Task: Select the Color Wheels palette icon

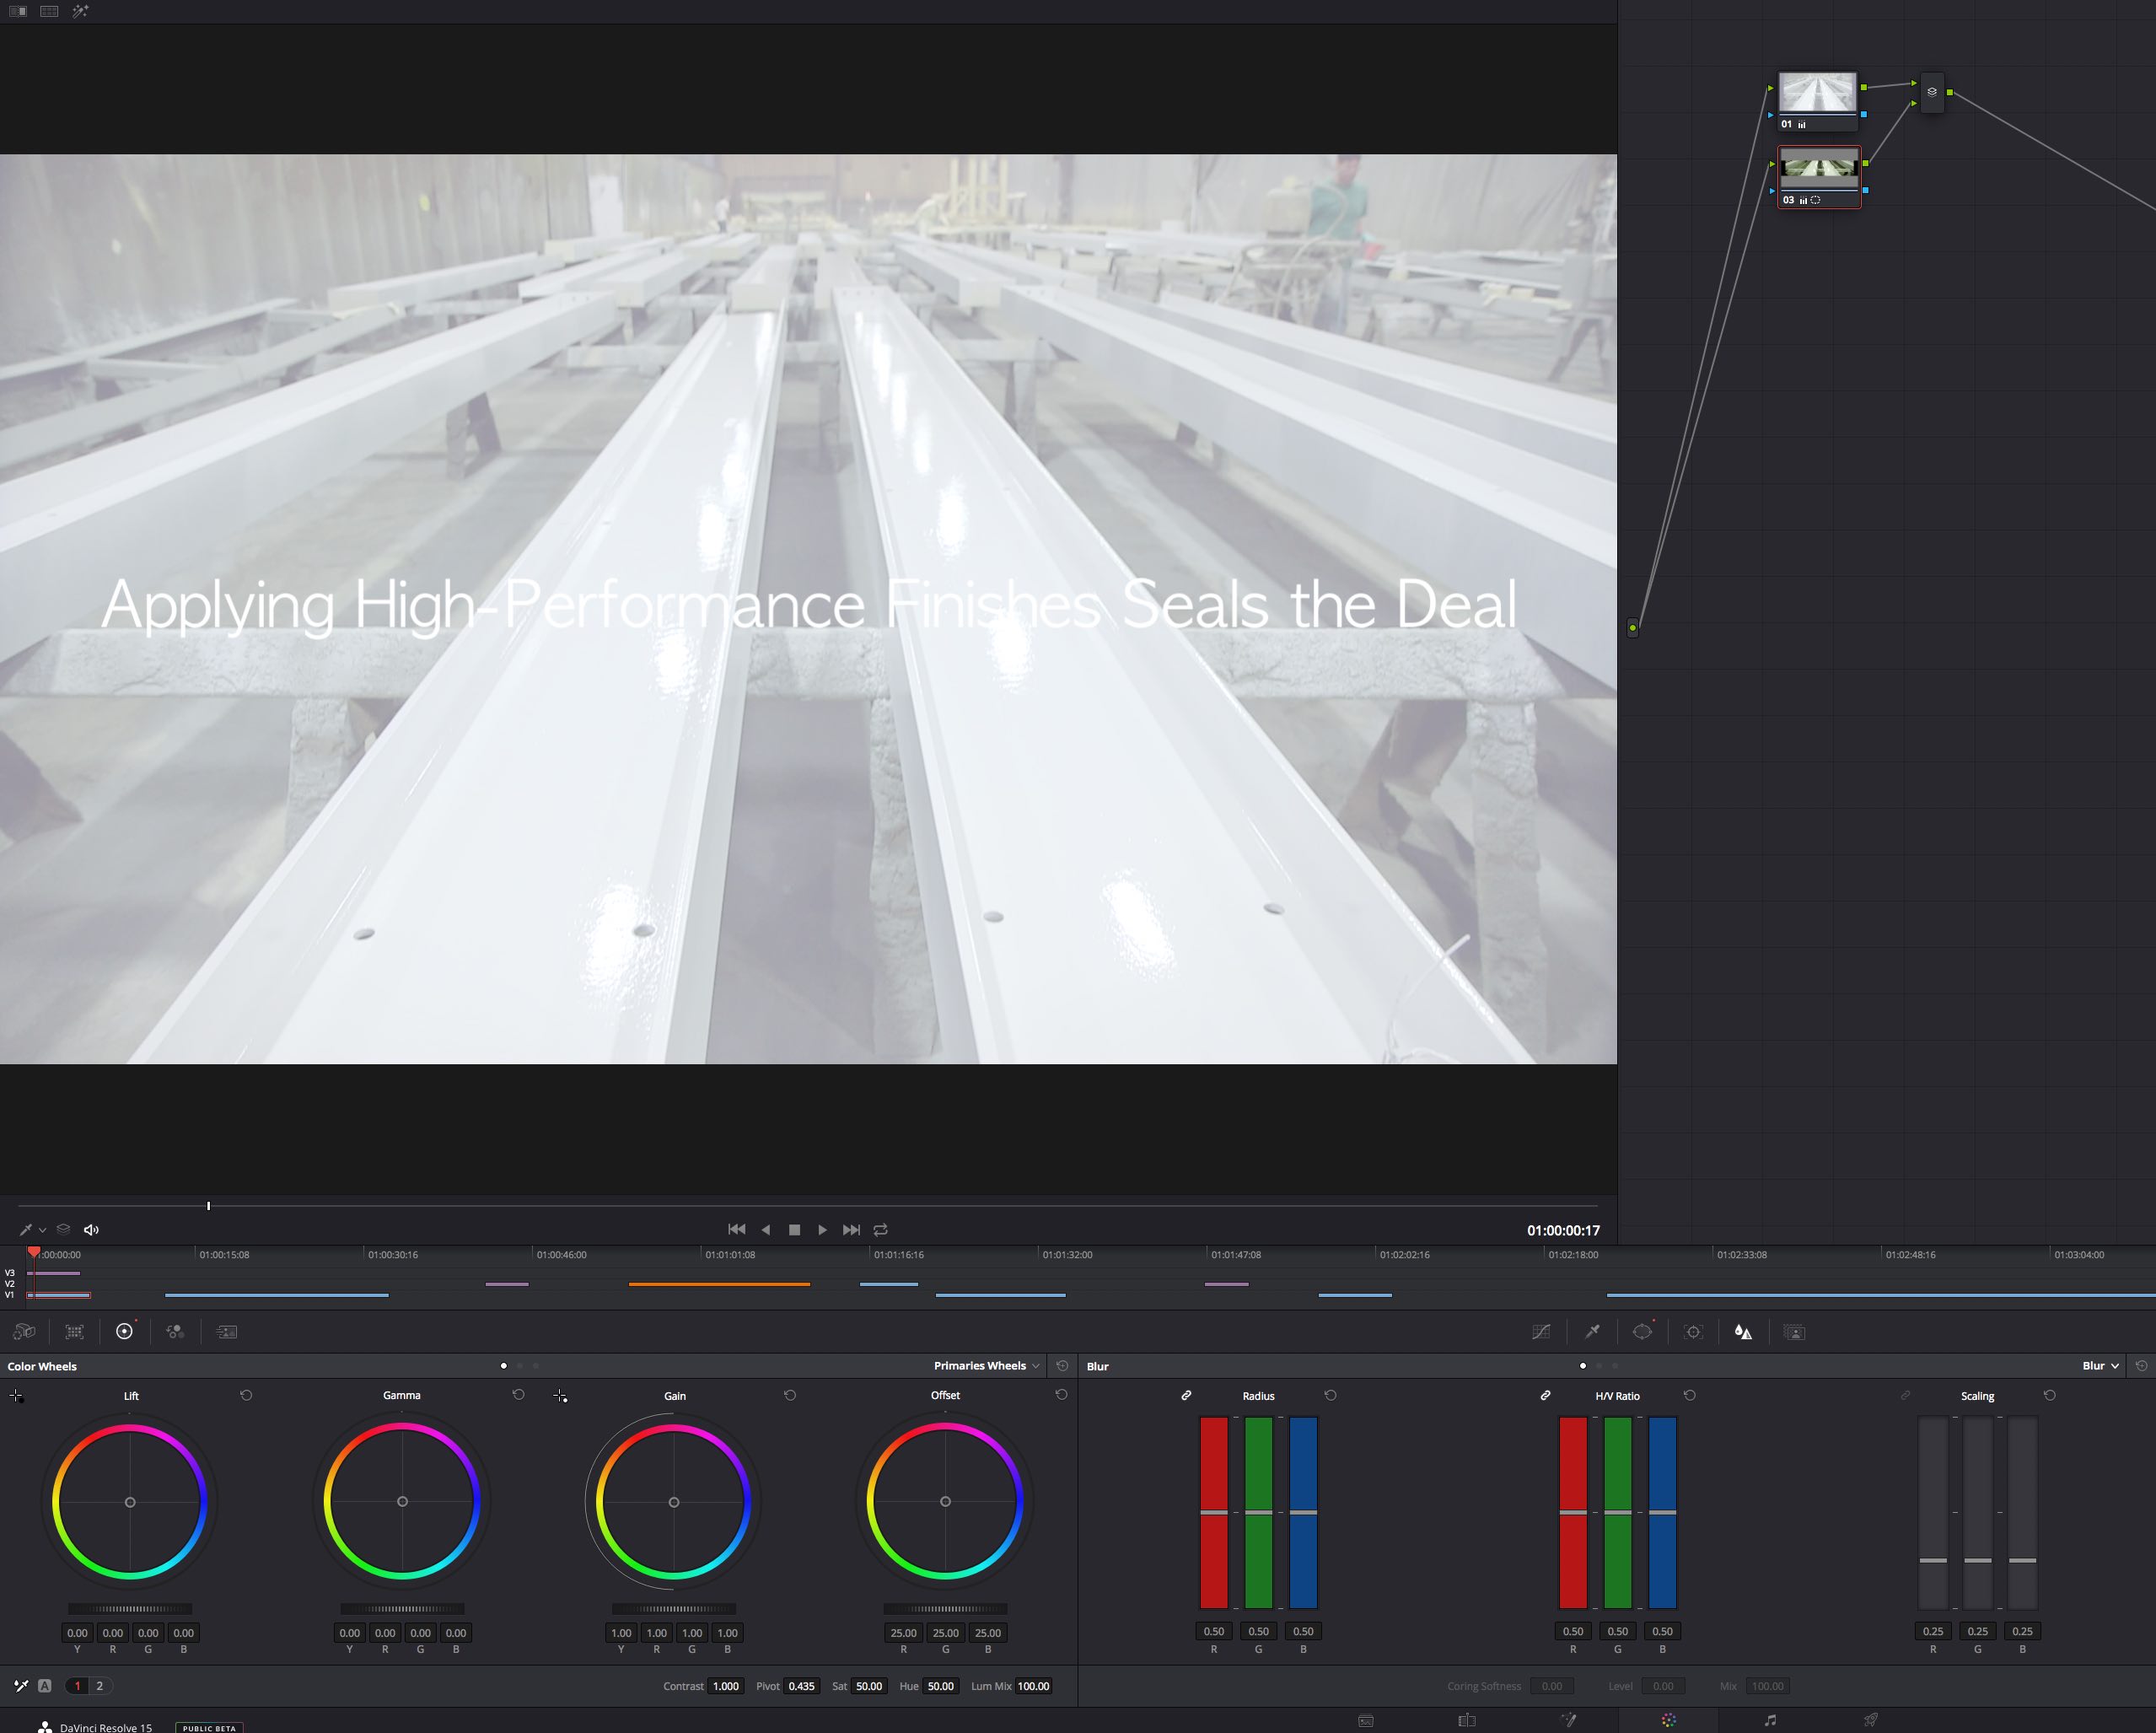Action: pyautogui.click(x=125, y=1332)
